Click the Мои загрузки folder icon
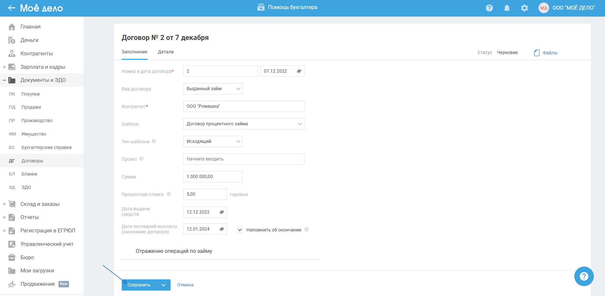 click(12, 271)
